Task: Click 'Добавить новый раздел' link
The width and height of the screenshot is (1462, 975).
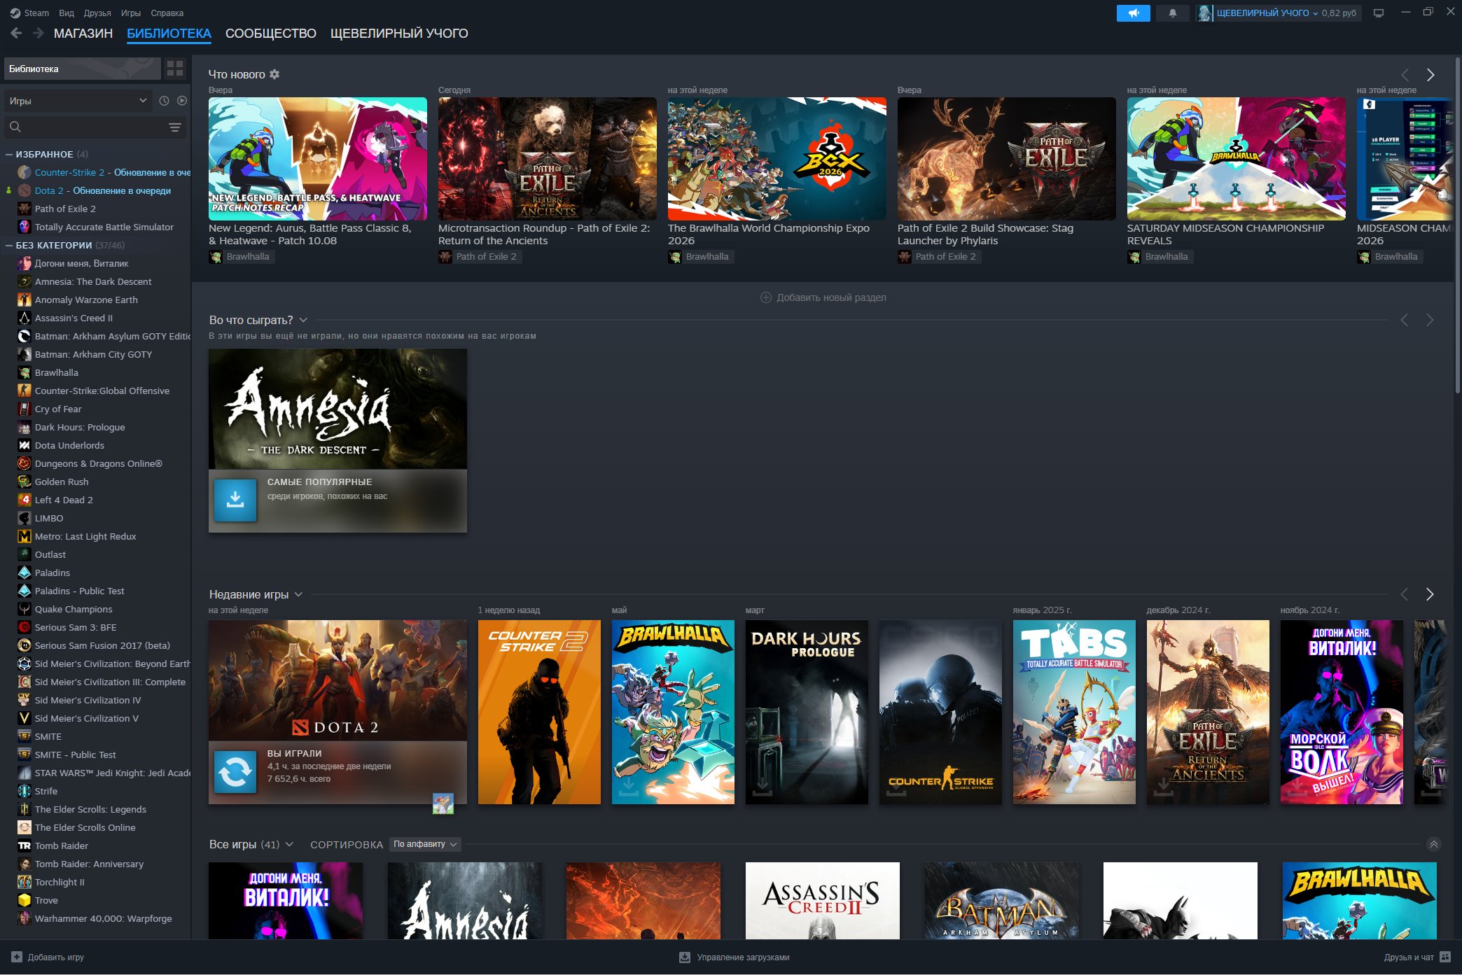Action: click(x=832, y=297)
